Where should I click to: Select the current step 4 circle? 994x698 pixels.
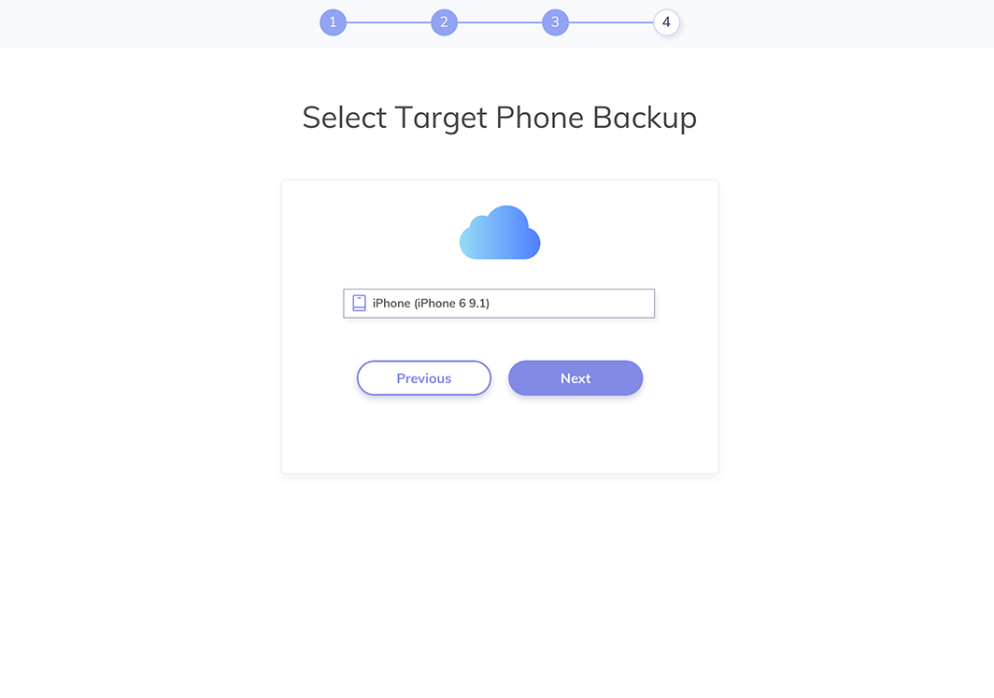pos(666,22)
